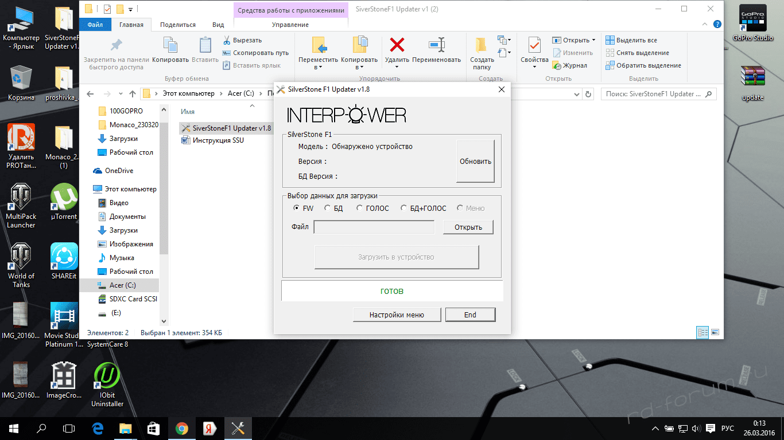The image size is (784, 440).
Task: Click Explorer Back arrow button
Action: tap(90, 94)
